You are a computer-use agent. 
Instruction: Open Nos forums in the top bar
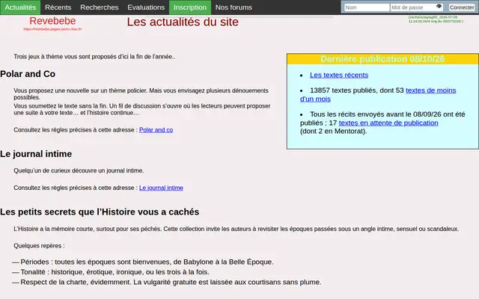(x=234, y=7)
